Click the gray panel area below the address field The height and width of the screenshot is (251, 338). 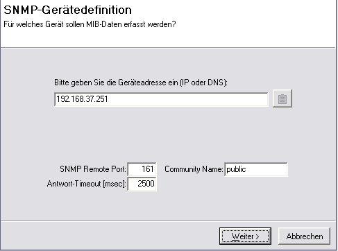[162, 134]
